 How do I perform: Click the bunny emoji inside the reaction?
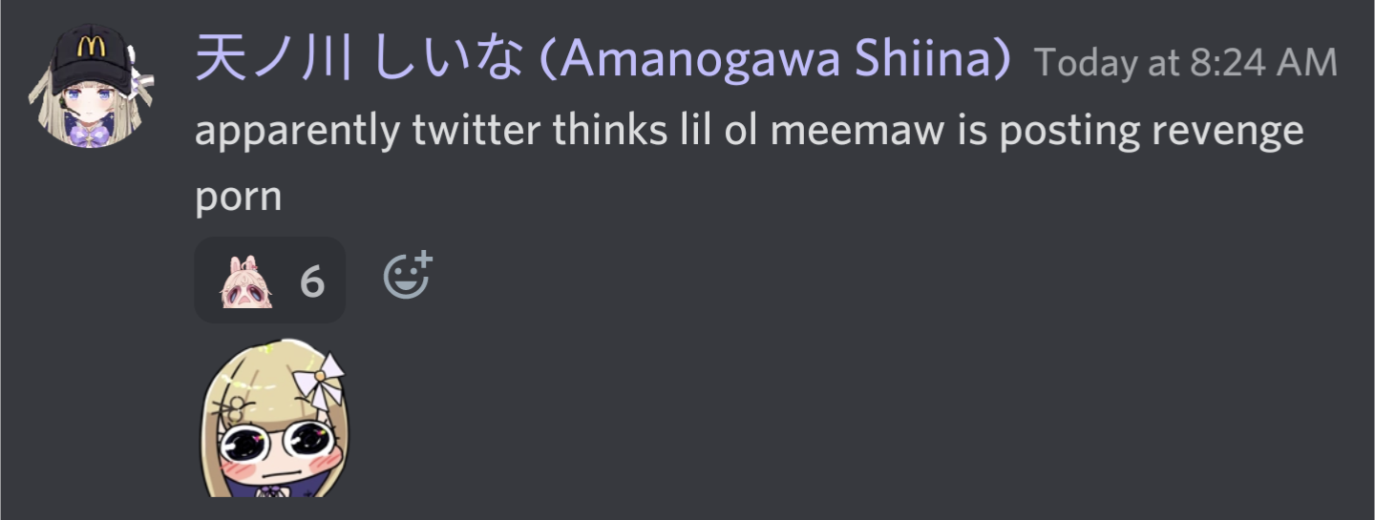246,281
